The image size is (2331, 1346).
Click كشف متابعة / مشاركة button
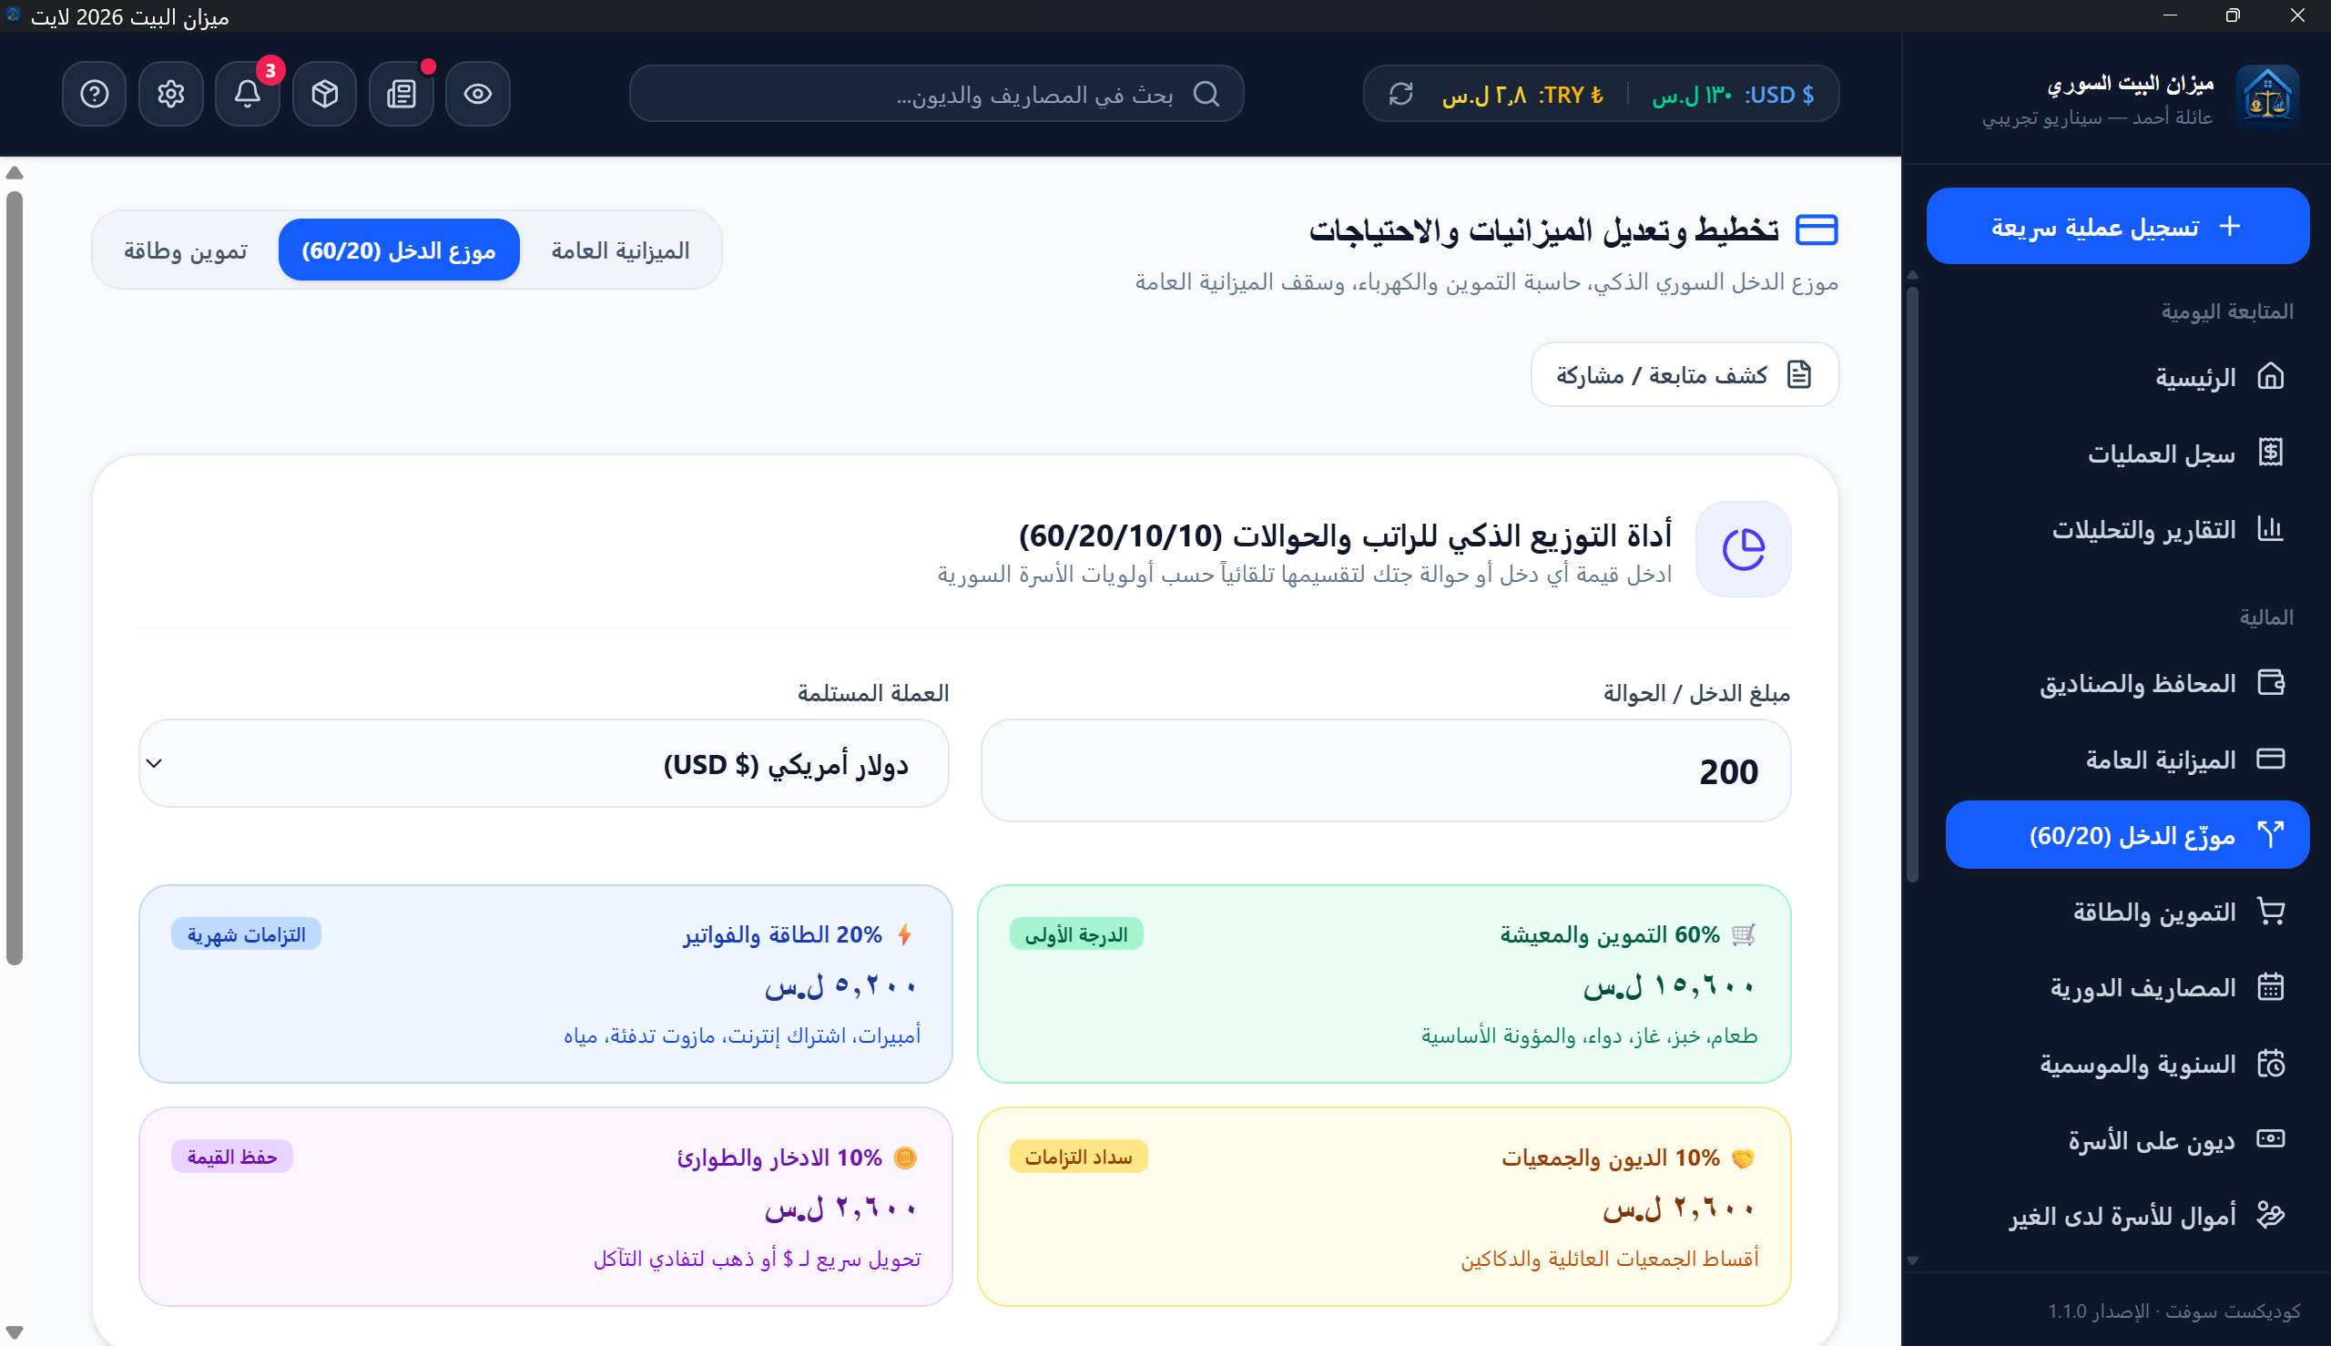pos(1684,374)
